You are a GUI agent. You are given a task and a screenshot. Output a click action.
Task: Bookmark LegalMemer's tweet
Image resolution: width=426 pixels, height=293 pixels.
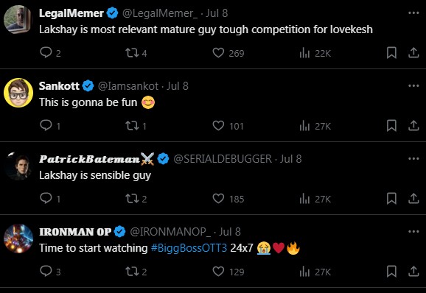[x=391, y=52]
